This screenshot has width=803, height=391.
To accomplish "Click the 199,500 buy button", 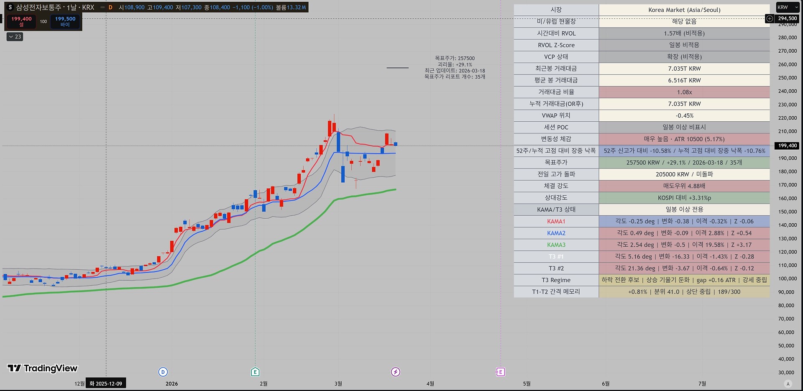I will [x=65, y=21].
